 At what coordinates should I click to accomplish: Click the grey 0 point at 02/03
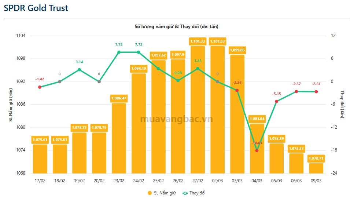(217, 81)
